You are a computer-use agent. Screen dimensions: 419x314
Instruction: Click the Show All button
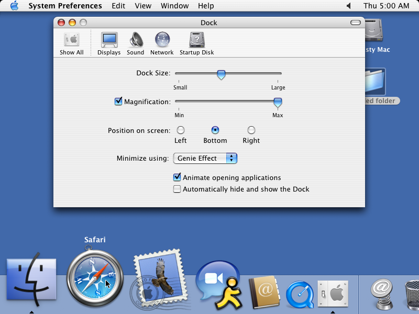(71, 42)
